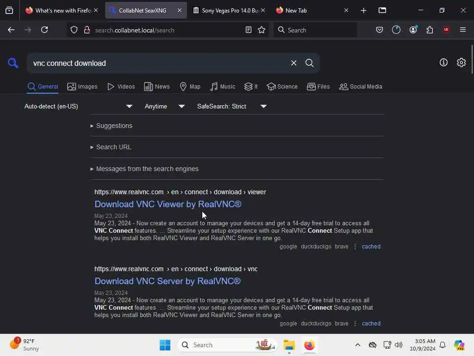Click the Windows taskbar Search box
The height and width of the screenshot is (356, 474).
(x=227, y=345)
